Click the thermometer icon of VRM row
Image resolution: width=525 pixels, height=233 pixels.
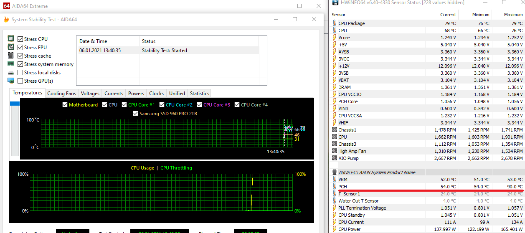[x=334, y=180]
